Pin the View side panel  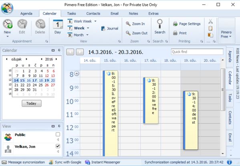tap(59, 126)
